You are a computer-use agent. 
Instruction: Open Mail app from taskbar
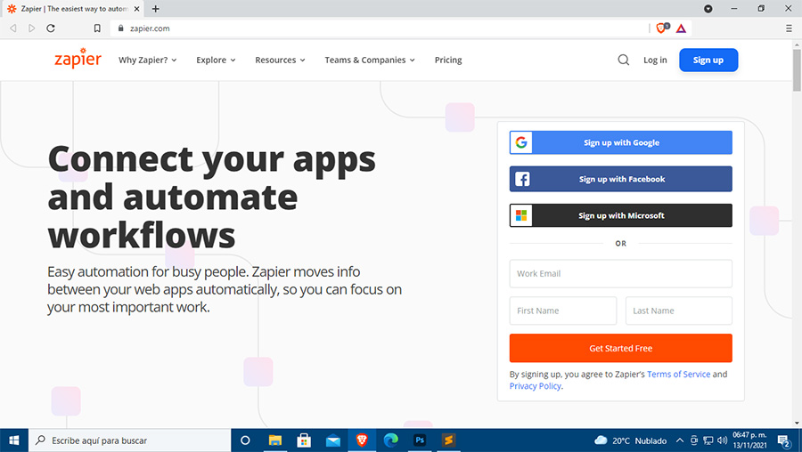point(333,440)
